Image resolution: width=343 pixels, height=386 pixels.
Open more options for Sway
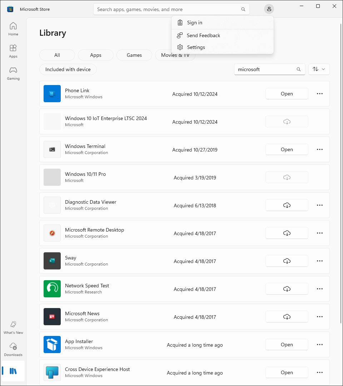tap(320, 261)
